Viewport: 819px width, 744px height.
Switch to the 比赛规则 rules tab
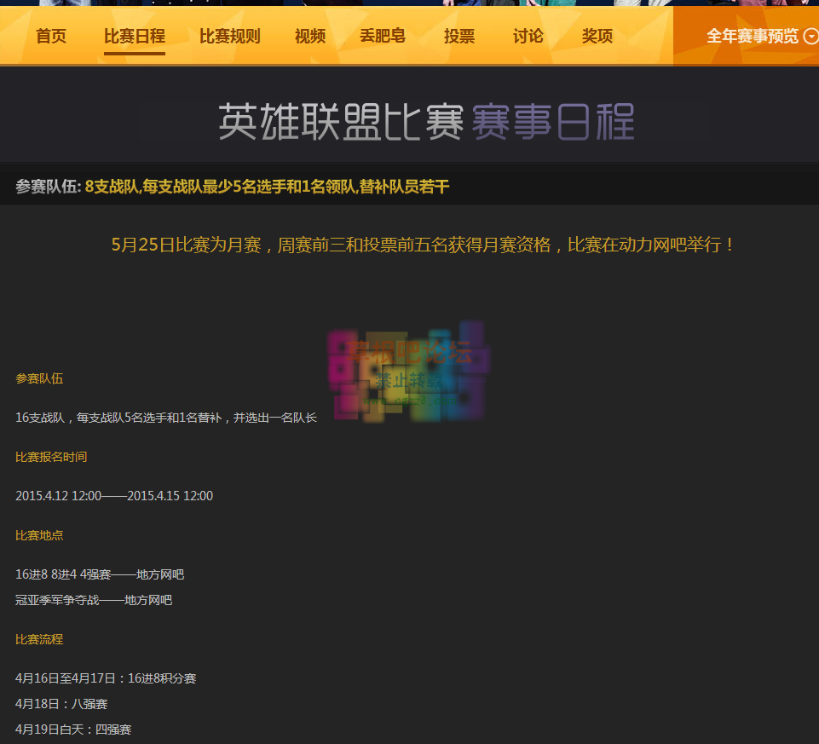(229, 37)
